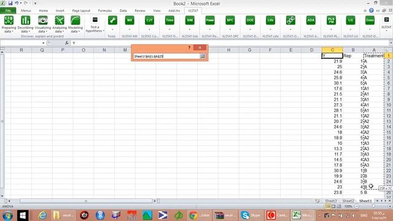Select row 12 header
Image resolution: width=393 pixels, height=221 pixels.
click(389, 116)
